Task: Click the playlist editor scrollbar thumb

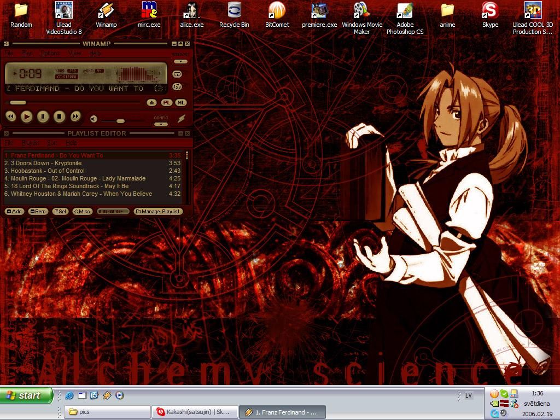Action: point(187,156)
